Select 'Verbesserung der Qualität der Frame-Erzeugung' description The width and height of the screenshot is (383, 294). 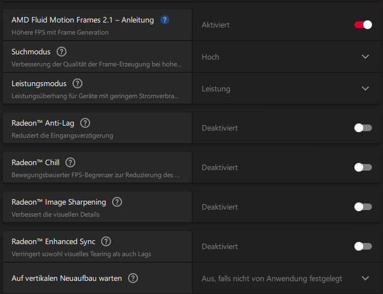pos(97,64)
